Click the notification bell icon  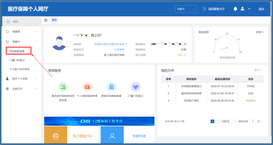235,9
